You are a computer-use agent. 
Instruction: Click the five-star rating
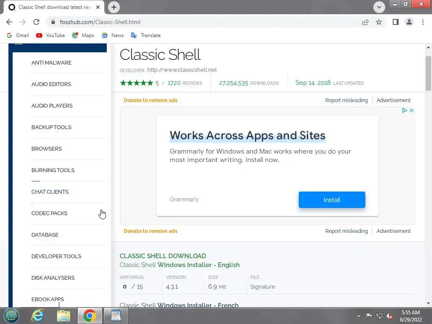[x=137, y=83]
